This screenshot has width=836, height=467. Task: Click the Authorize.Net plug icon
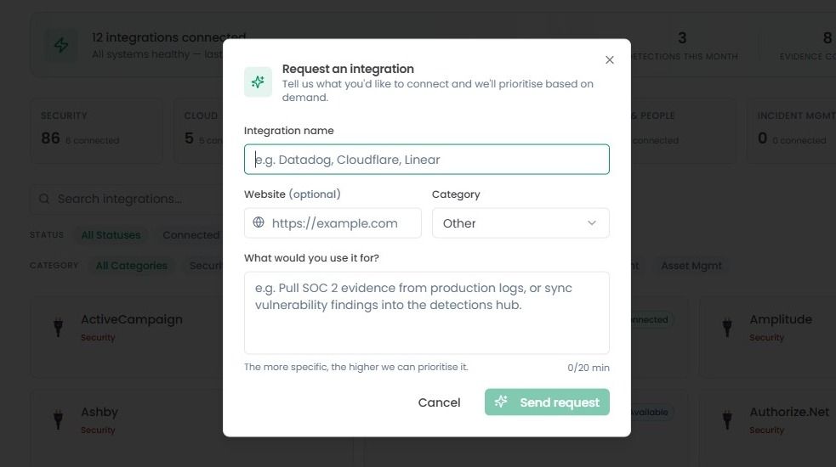coord(726,419)
